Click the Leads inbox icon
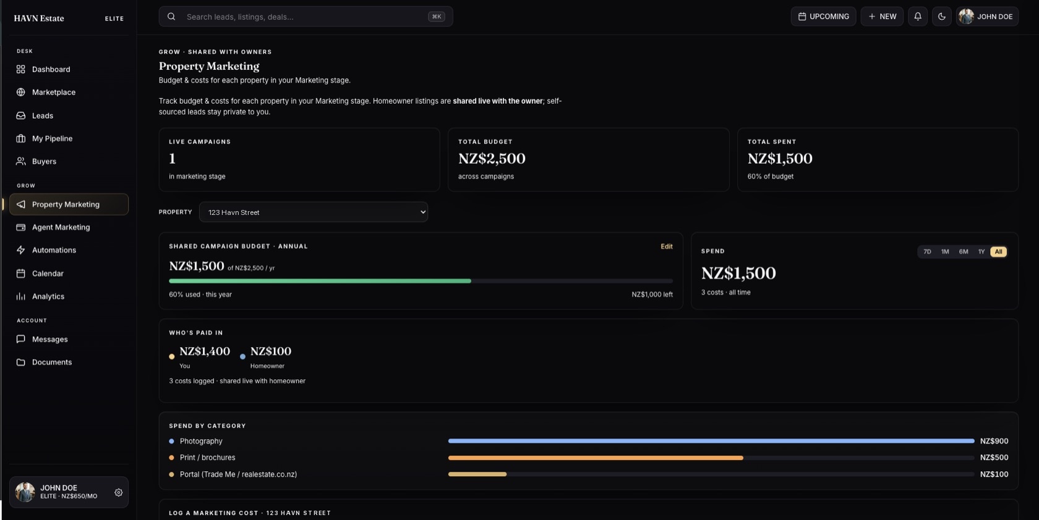 pyautogui.click(x=21, y=115)
